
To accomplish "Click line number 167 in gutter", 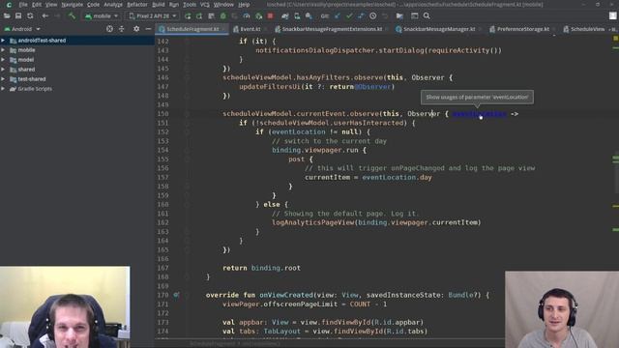I will 162,268.
